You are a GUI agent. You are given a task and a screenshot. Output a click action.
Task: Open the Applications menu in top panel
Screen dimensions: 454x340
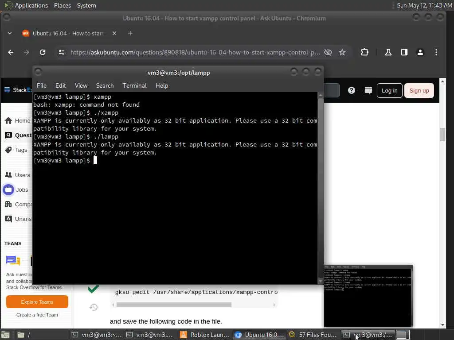pyautogui.click(x=31, y=5)
